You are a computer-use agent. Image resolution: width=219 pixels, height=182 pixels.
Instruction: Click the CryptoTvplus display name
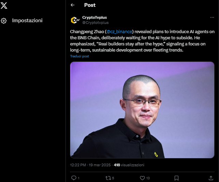click(94, 17)
